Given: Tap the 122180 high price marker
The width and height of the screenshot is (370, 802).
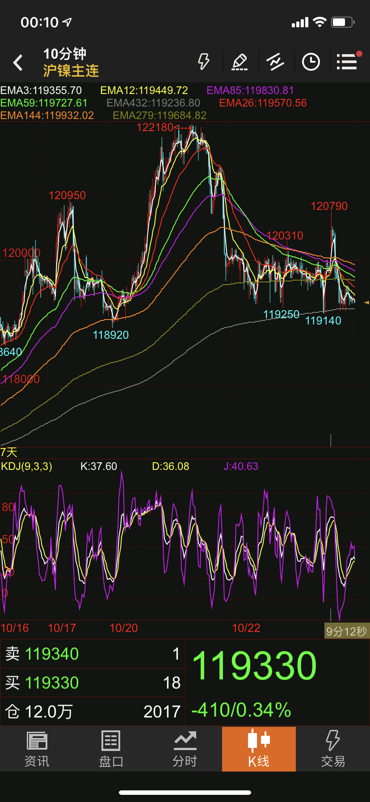Looking at the screenshot, I should tap(155, 128).
